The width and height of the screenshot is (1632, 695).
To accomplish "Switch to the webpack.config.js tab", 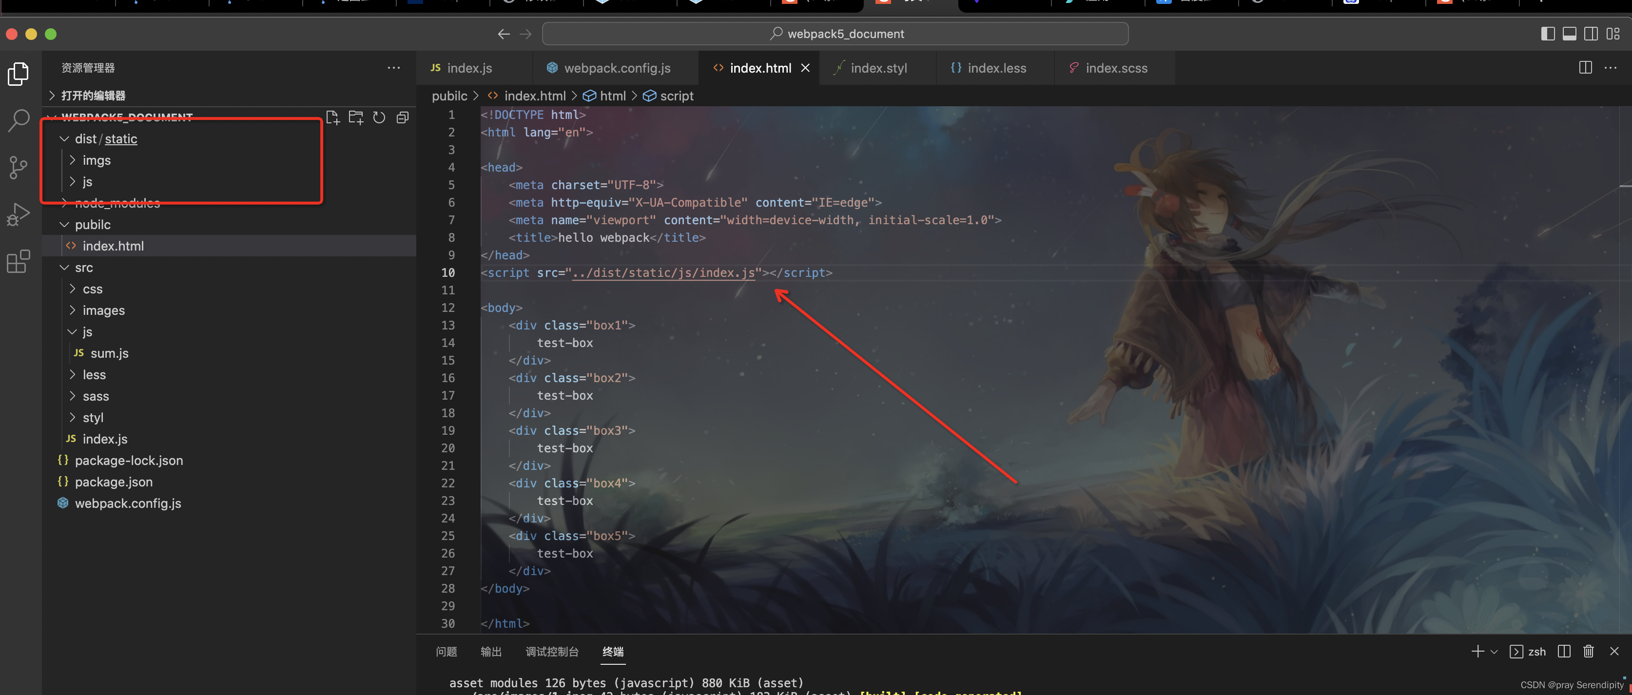I will (617, 68).
